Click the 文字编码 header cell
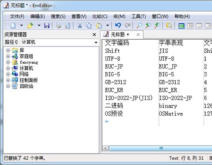Screen dimensions: 212x165 click(x=117, y=43)
